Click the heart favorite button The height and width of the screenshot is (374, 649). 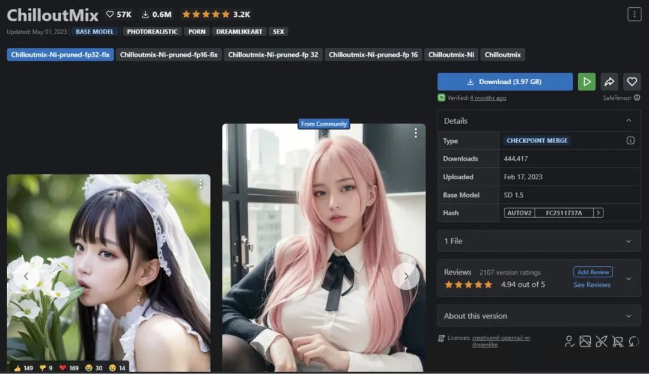point(632,82)
